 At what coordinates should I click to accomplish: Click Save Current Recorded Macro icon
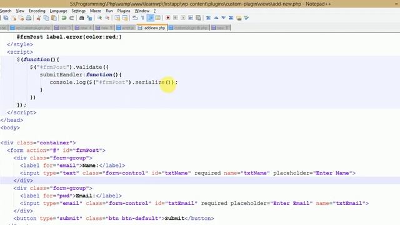[x=198, y=18]
